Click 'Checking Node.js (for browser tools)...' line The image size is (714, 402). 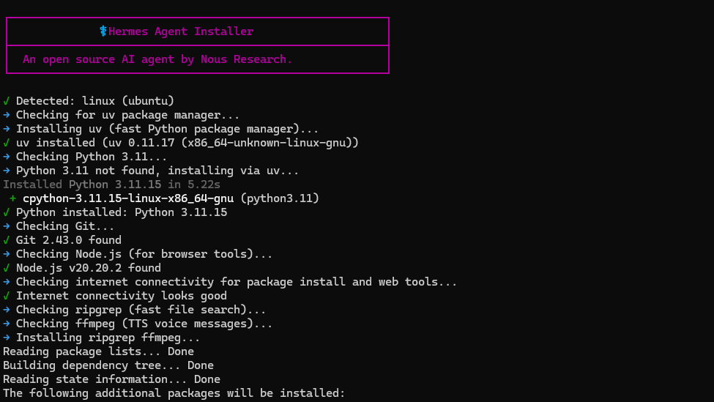coord(144,254)
